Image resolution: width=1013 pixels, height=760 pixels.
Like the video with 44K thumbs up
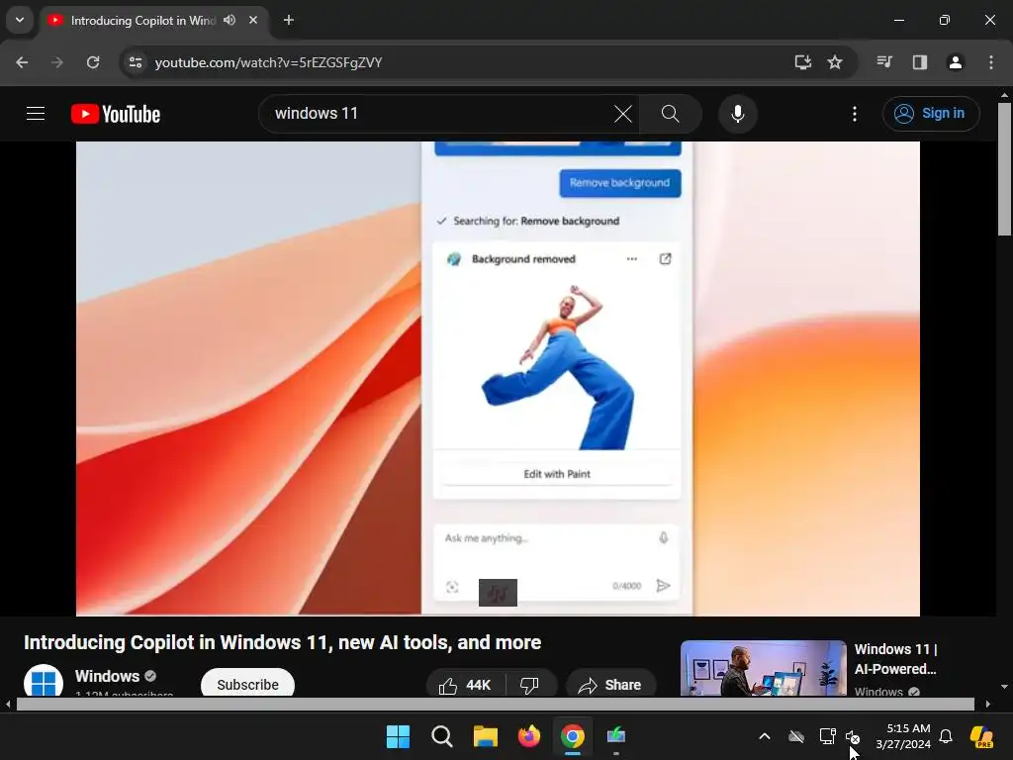[x=465, y=685]
